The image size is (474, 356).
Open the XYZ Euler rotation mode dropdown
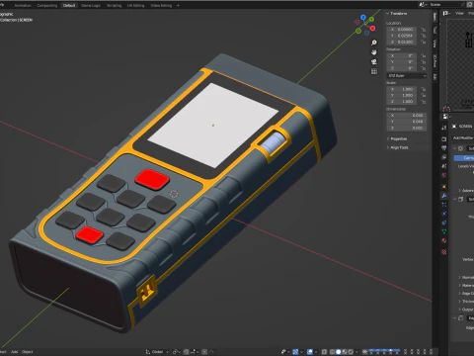click(x=407, y=76)
